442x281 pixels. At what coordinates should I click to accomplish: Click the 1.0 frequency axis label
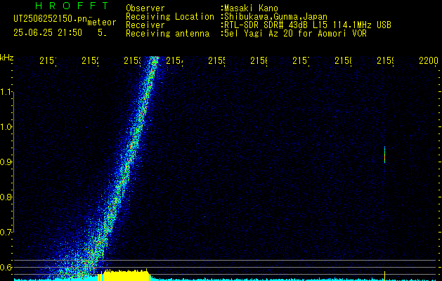[x=6, y=127]
